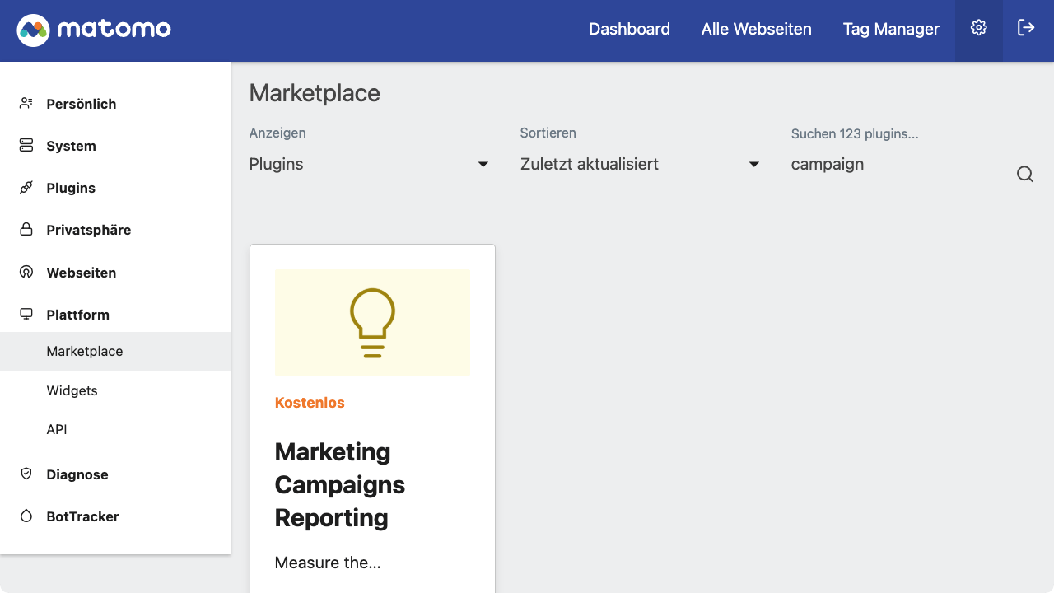Select Widgets in the sidebar
This screenshot has width=1054, height=593.
pyautogui.click(x=115, y=390)
